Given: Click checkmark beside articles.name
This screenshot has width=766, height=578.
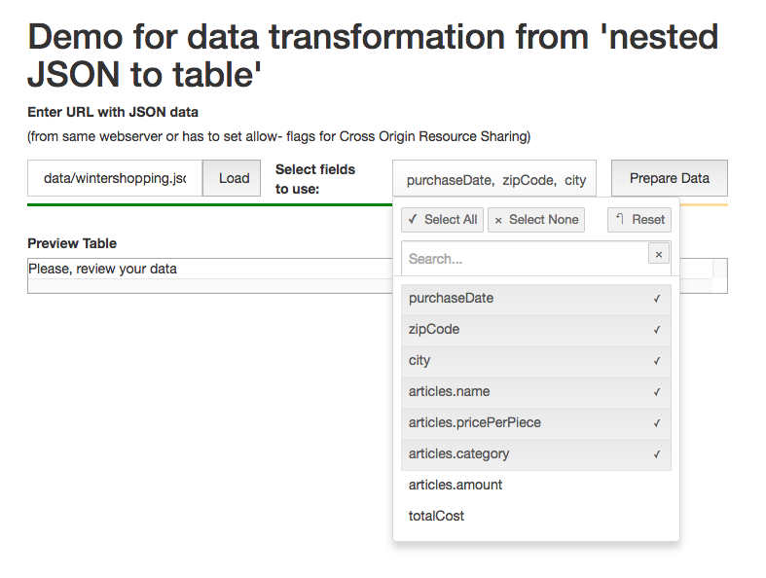Looking at the screenshot, I should tap(657, 392).
